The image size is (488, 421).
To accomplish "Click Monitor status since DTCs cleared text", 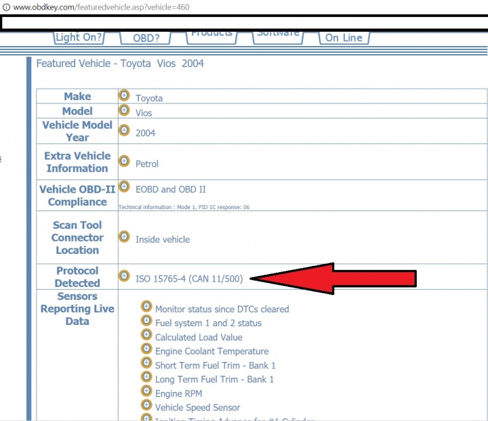I will click(x=222, y=309).
